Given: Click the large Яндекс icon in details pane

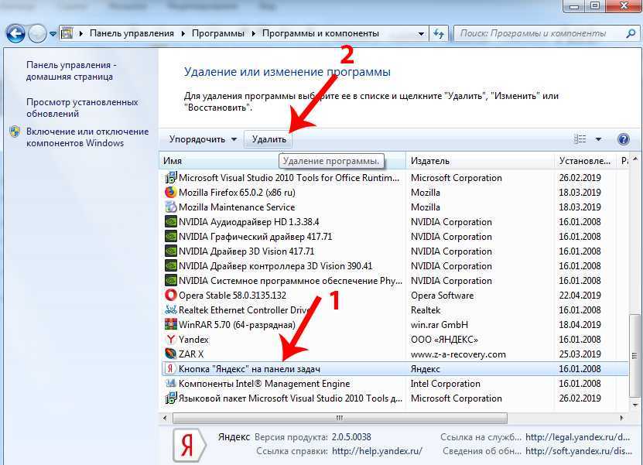Looking at the screenshot, I should pos(189,446).
